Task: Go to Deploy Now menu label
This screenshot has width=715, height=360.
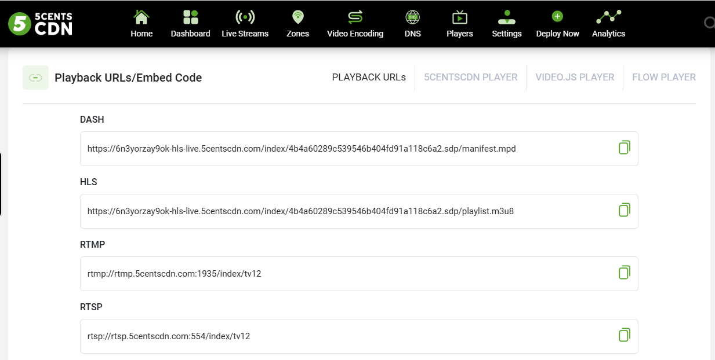Action: coord(557,34)
